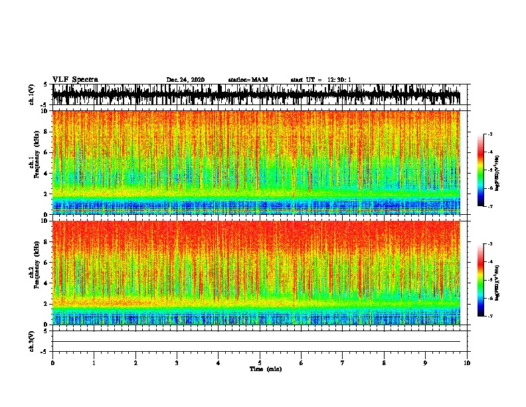Click the ch.1 colorbar log(PSD) label
The width and height of the screenshot is (526, 407).
497,173
